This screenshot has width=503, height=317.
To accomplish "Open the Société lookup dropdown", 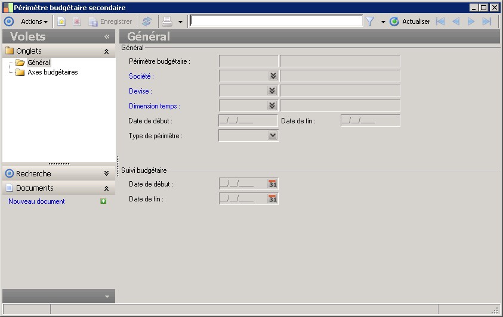I will [273, 76].
